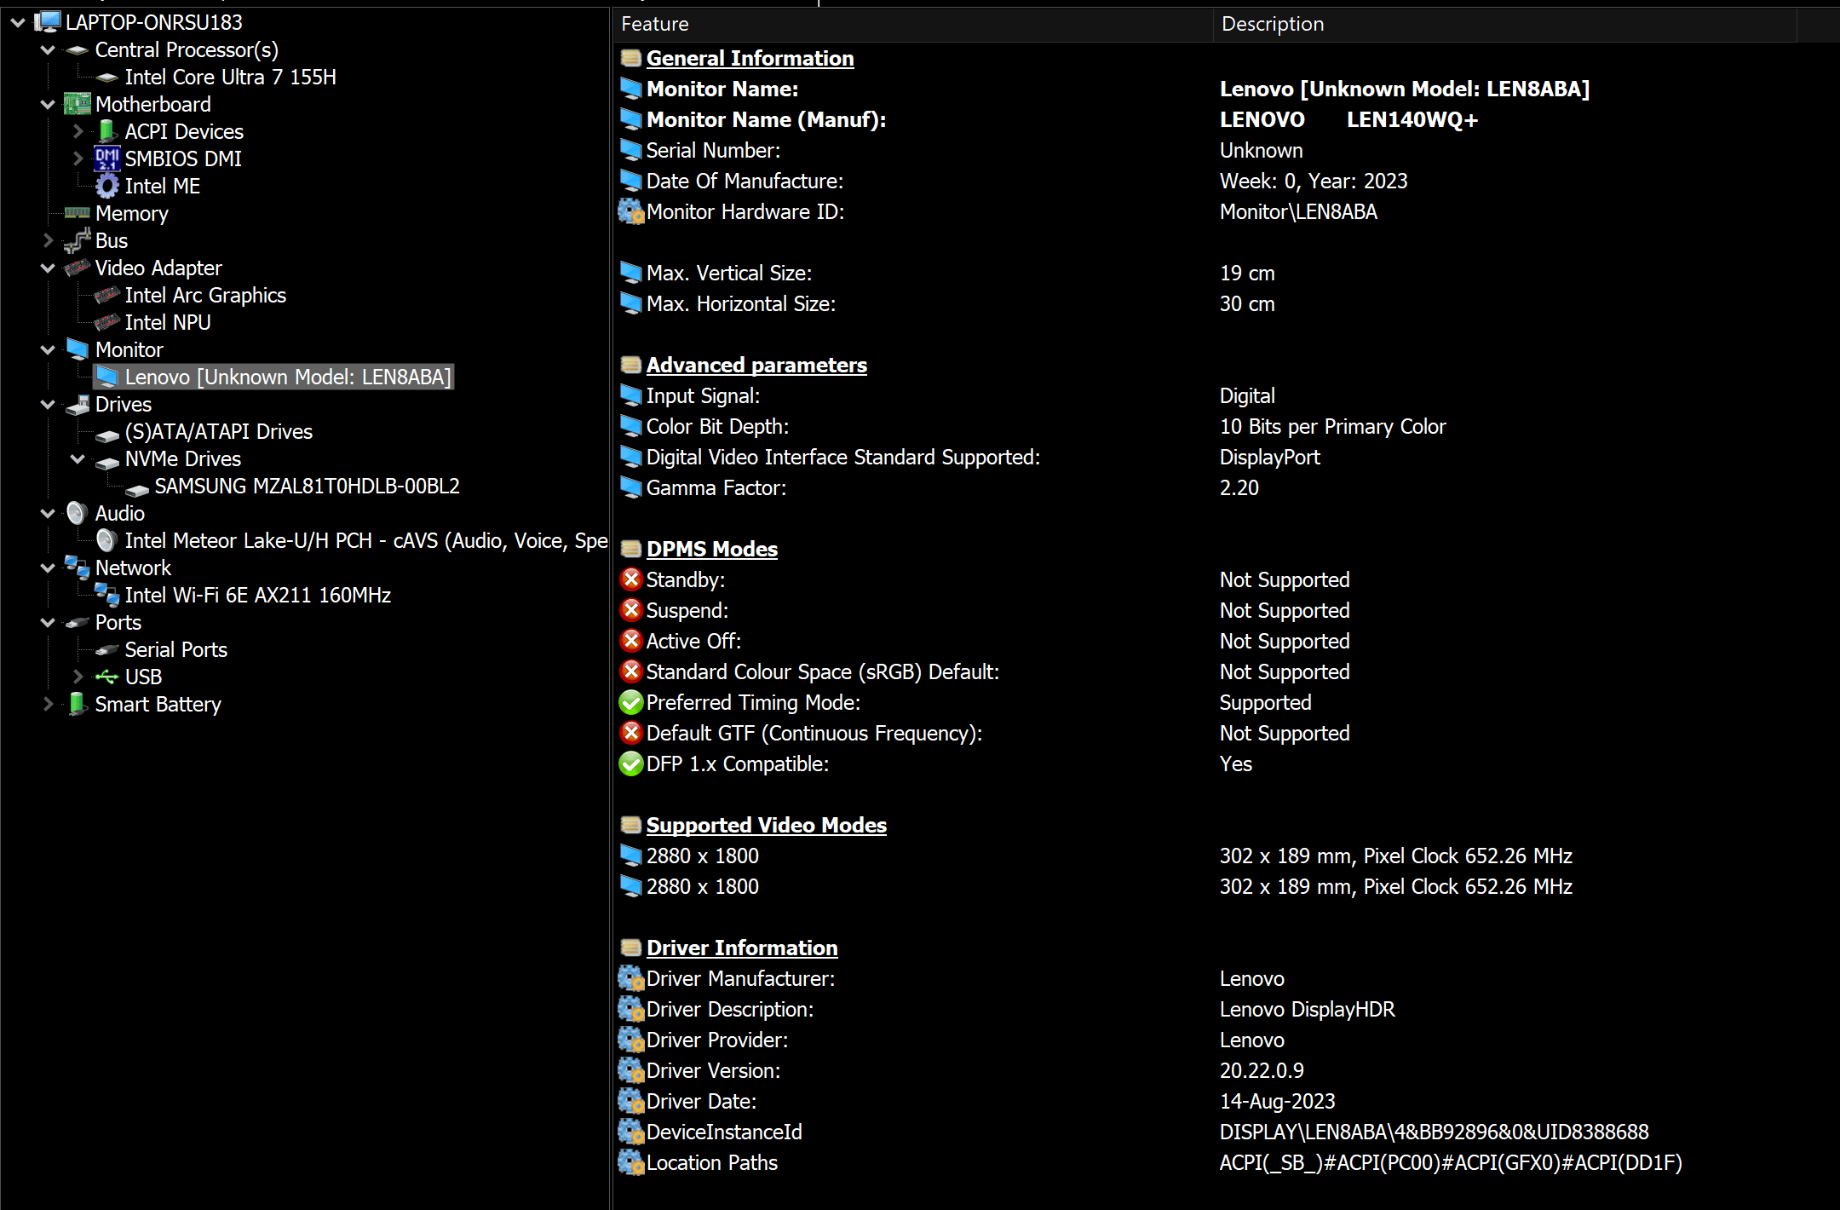Click the General Information section icon

(x=631, y=58)
